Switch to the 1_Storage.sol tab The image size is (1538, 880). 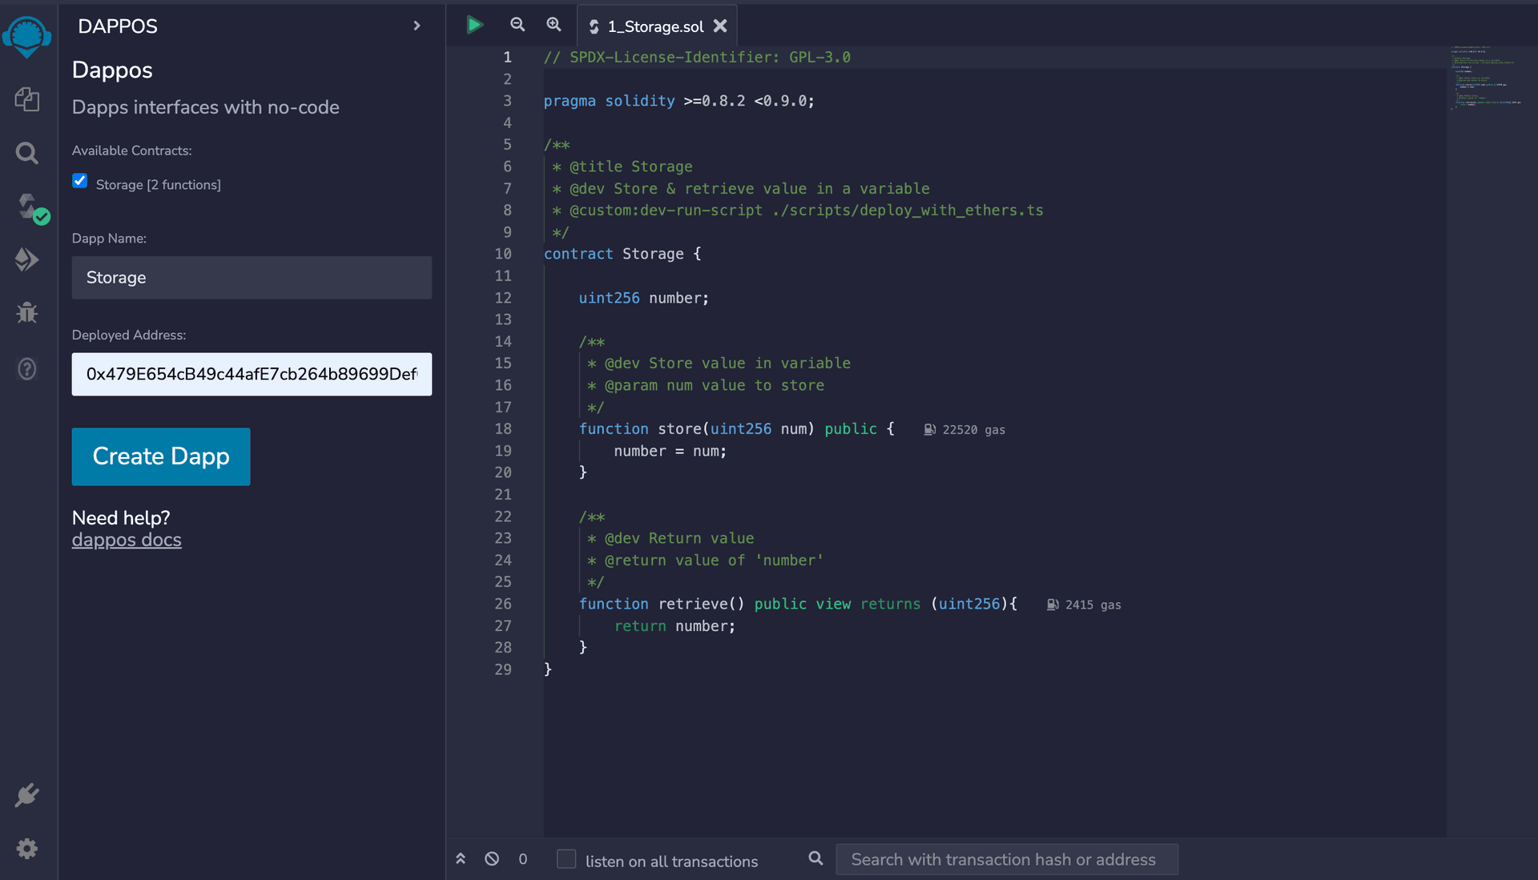coord(655,26)
